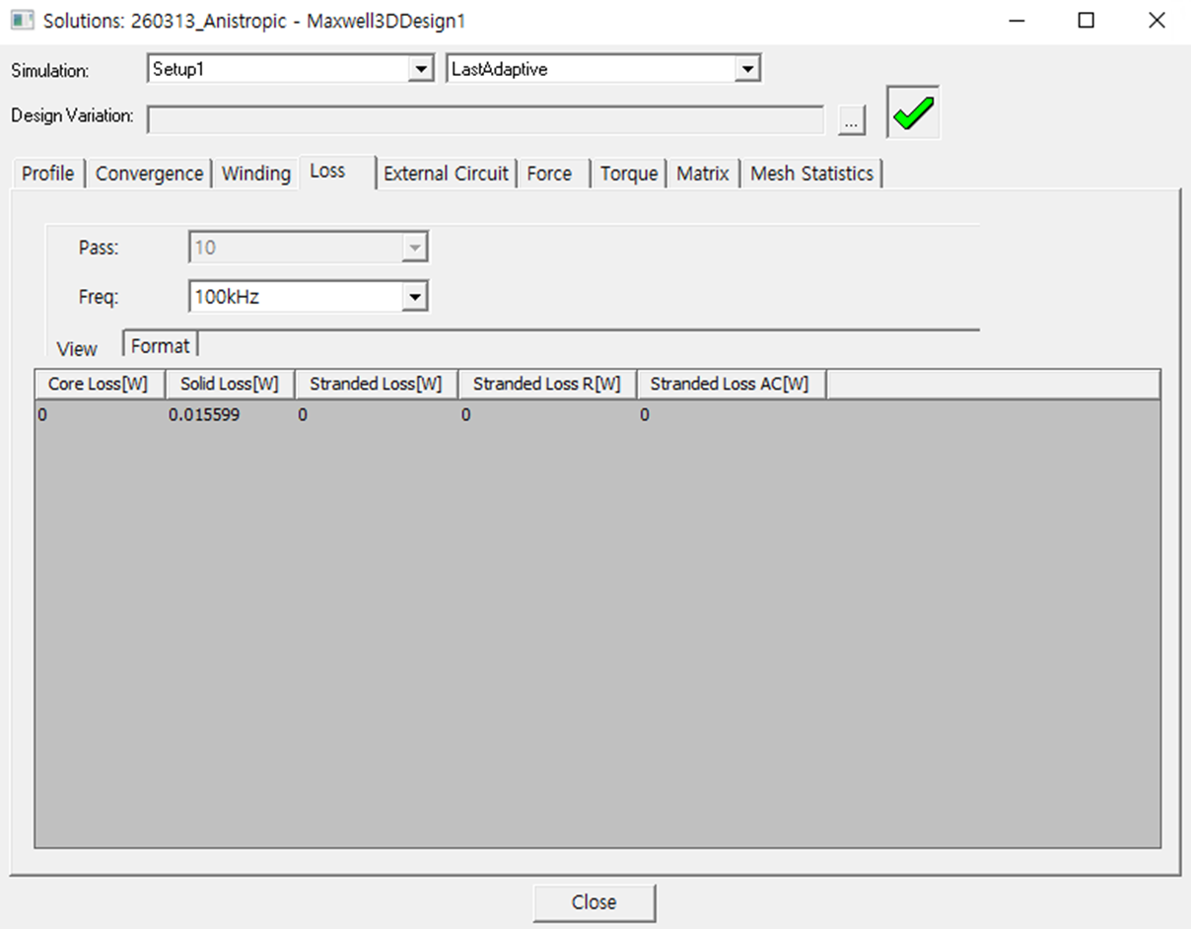This screenshot has width=1191, height=929.
Task: Click the Core Loss[W] column header
Action: (99, 384)
